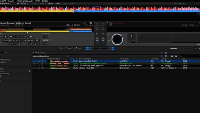Click the red first-beat marker grid button
The image size is (200, 113).
(5, 37)
